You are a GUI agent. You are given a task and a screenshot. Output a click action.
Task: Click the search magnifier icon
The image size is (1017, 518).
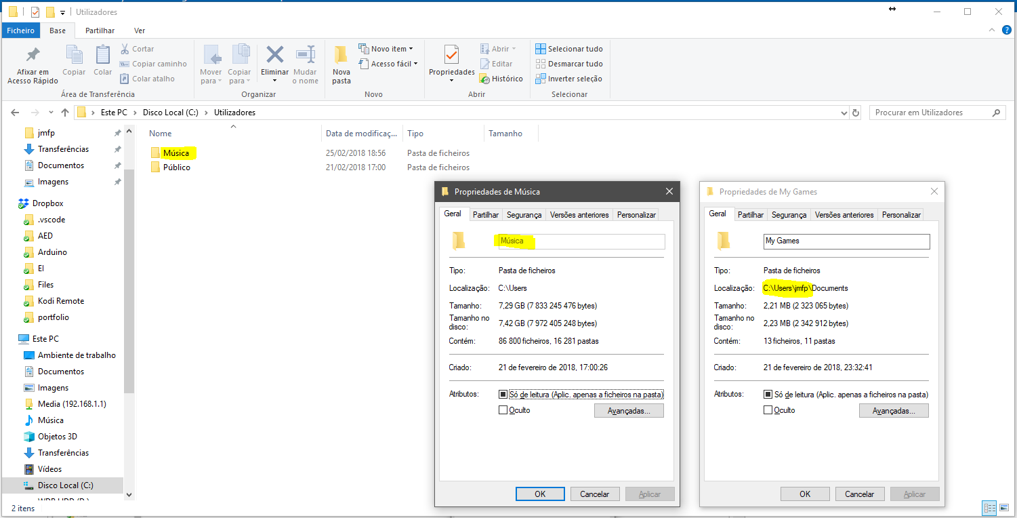pyautogui.click(x=997, y=113)
